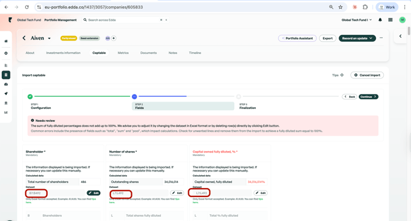Open the list icon in the left sidebar
Image resolution: width=411 pixels, height=221 pixels.
6,66
